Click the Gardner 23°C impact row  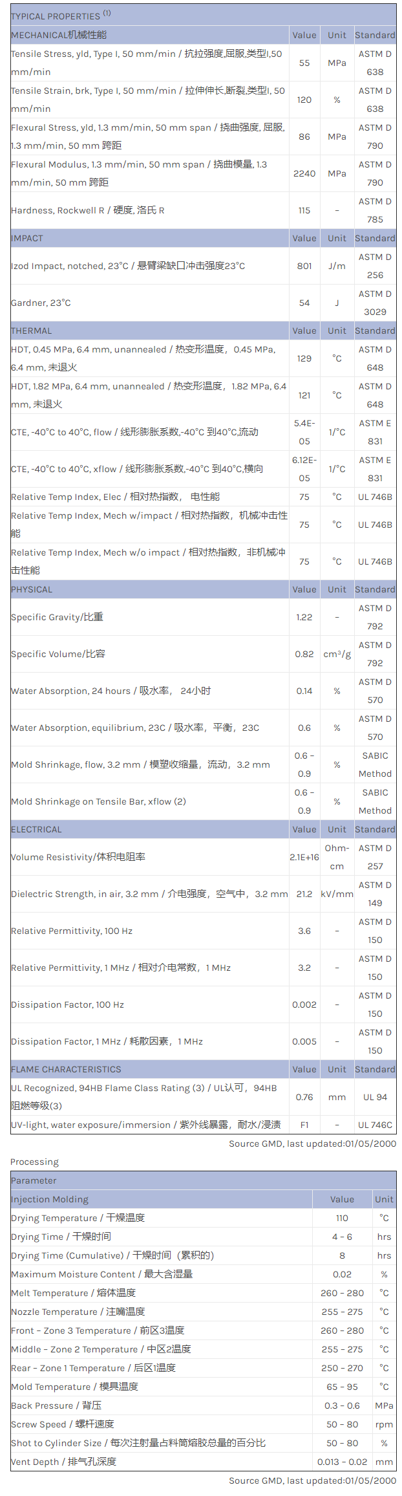tap(41, 303)
